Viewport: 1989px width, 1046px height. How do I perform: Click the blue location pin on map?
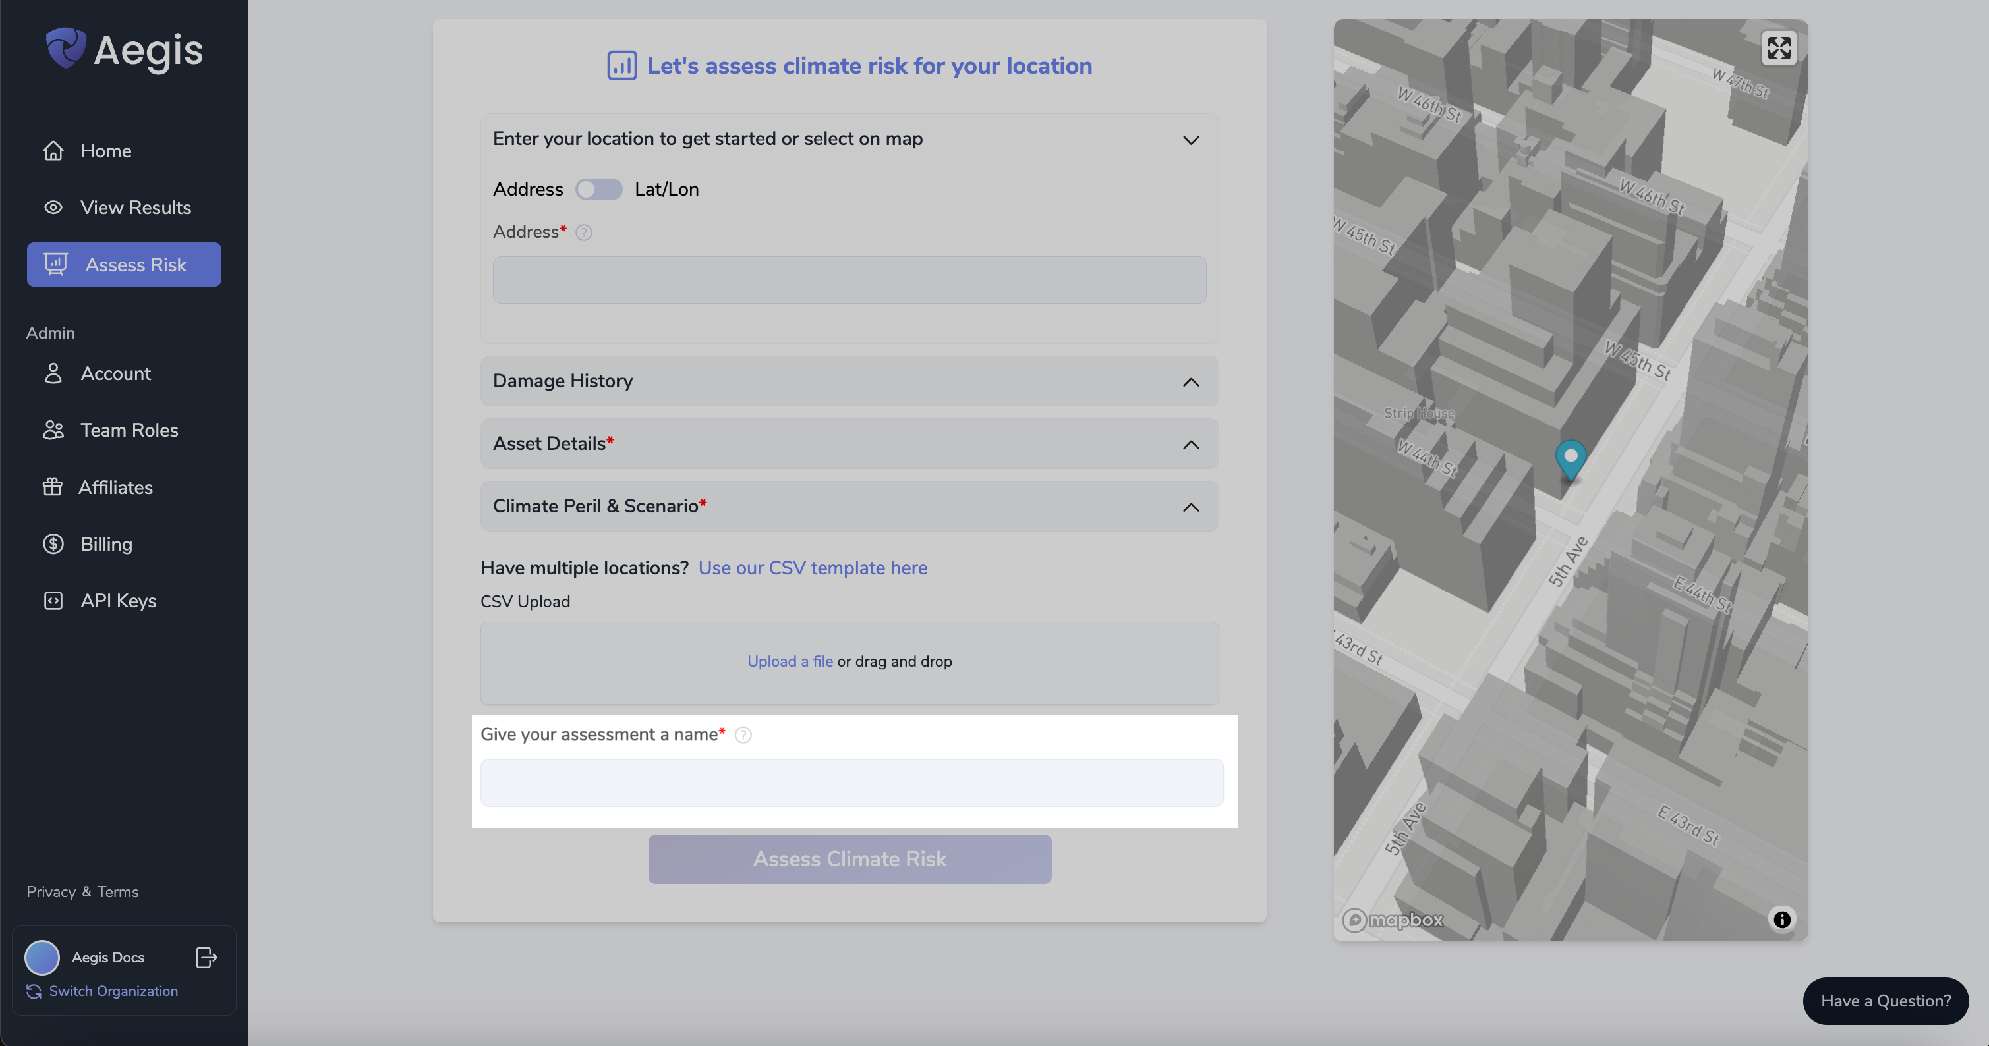1571,460
